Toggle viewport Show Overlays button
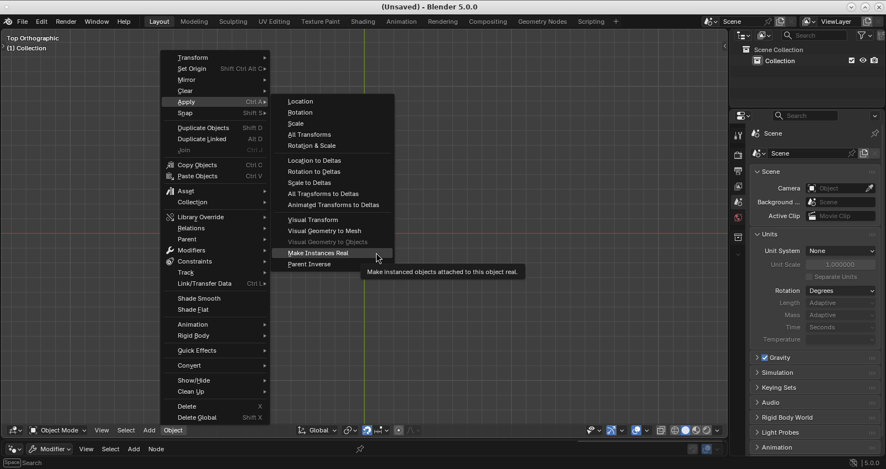The height and width of the screenshot is (469, 886). (x=636, y=430)
